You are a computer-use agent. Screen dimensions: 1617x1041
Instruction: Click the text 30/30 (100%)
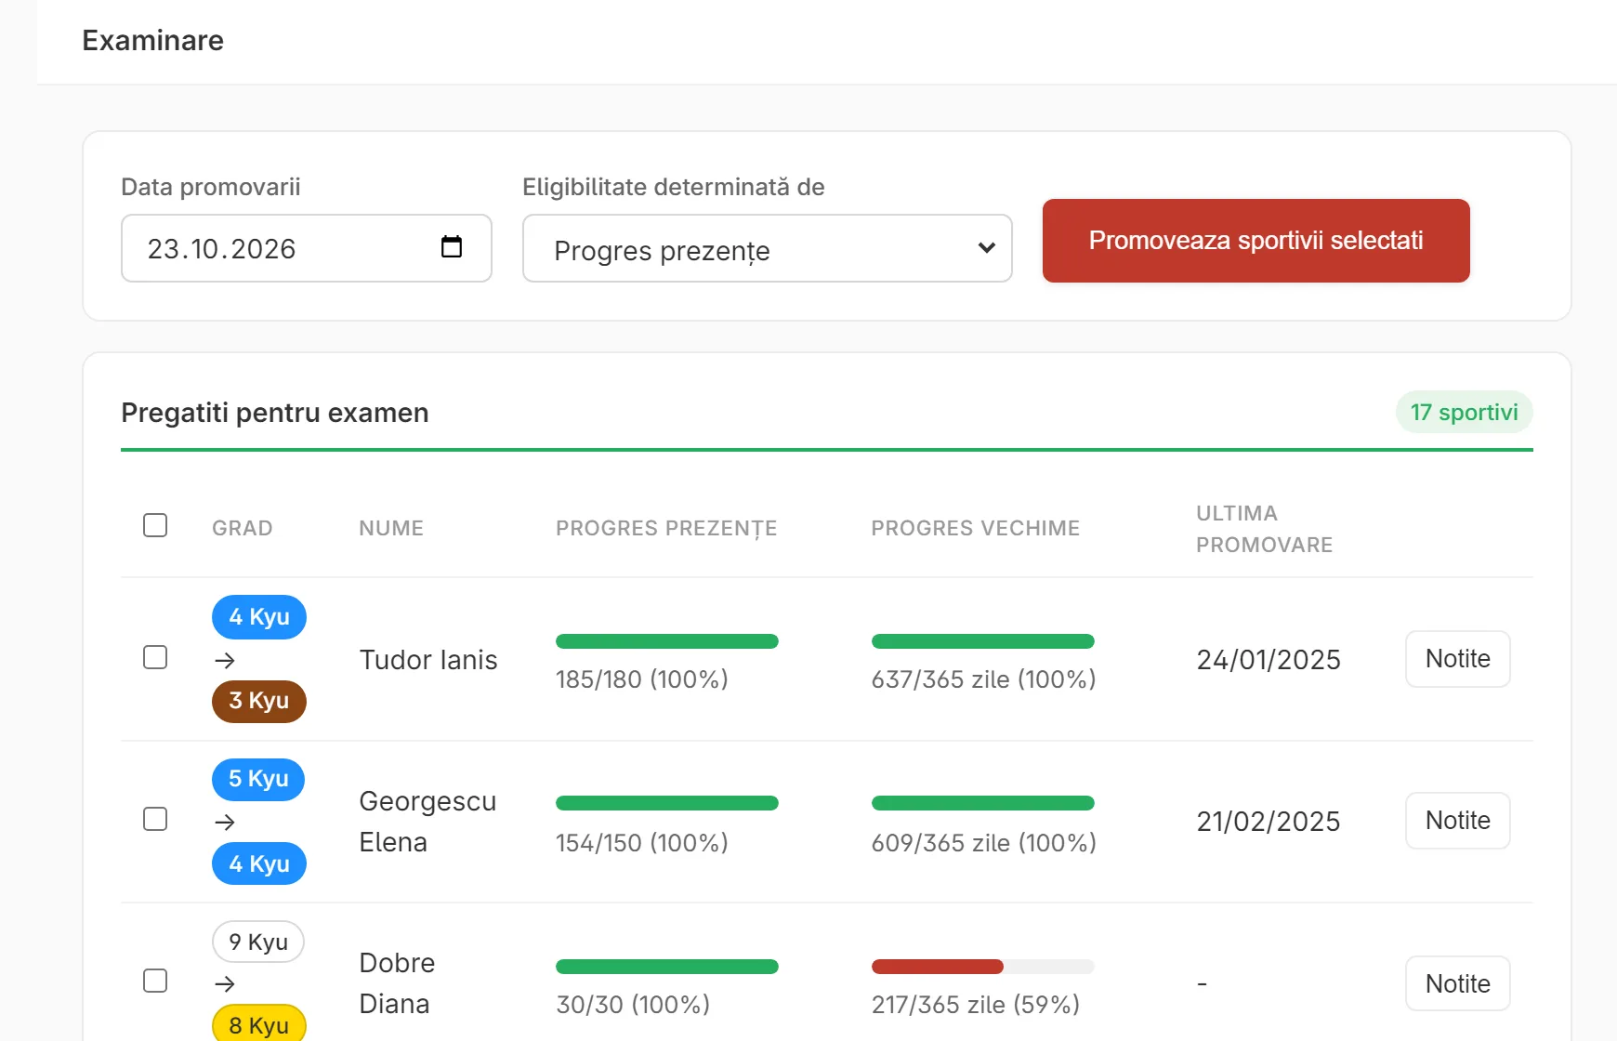[633, 1005]
